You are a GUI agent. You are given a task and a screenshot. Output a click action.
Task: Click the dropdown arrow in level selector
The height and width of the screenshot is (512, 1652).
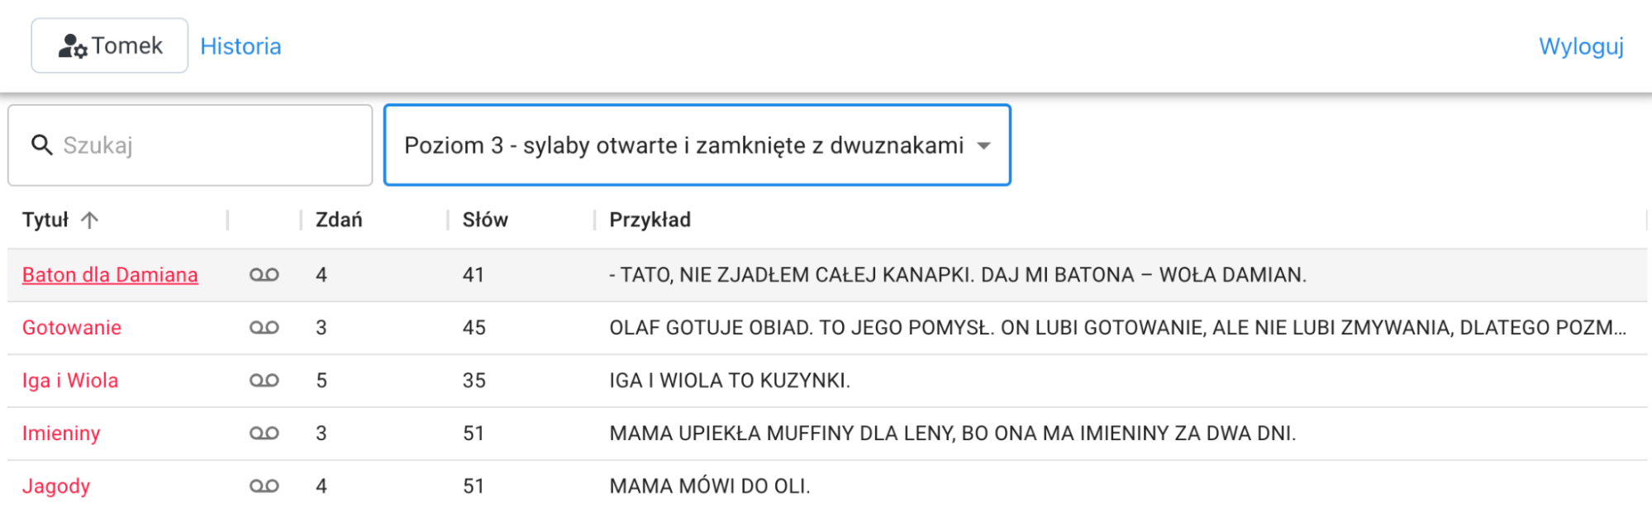983,146
